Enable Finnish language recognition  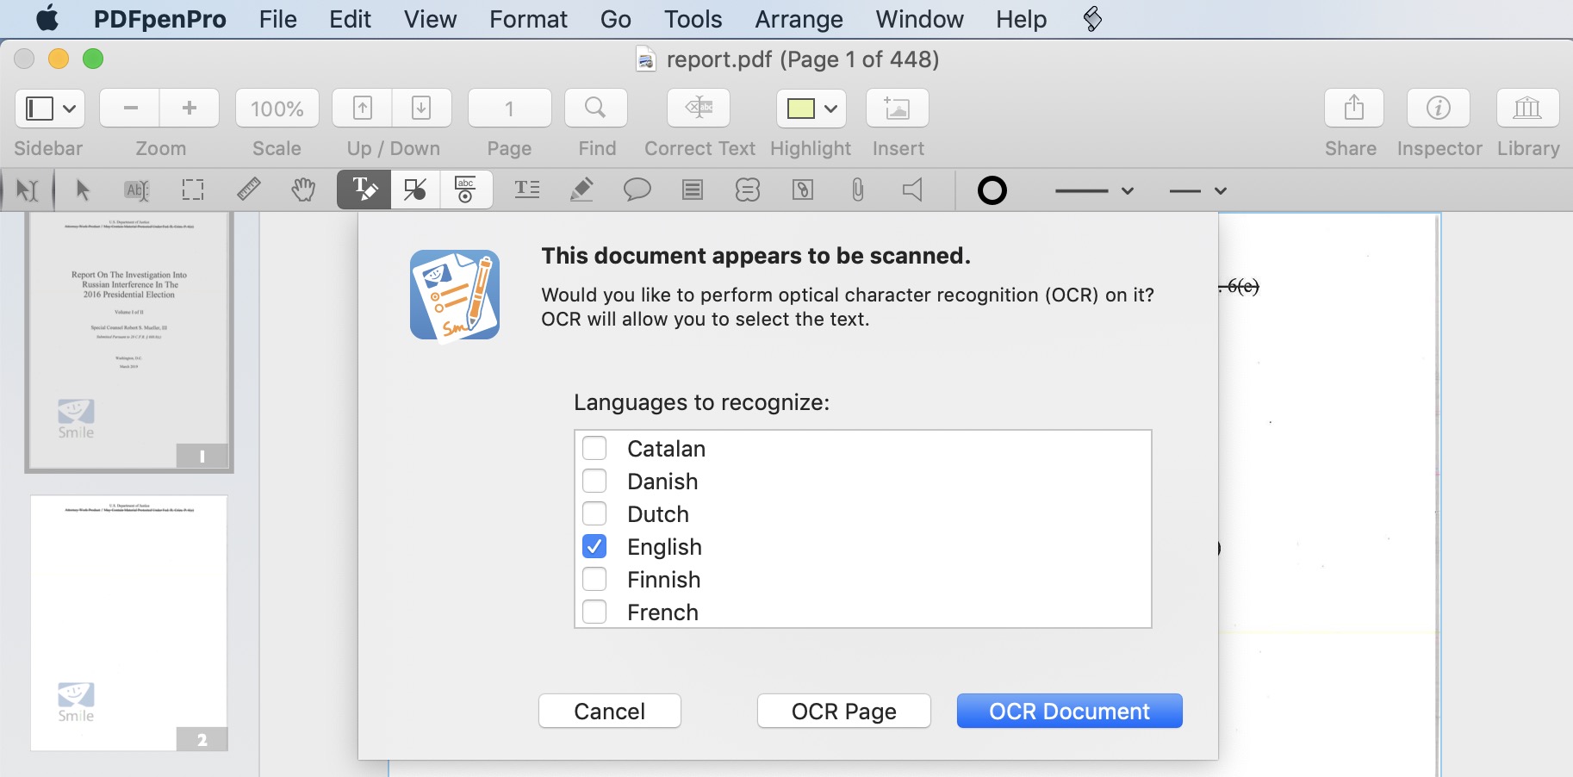595,579
